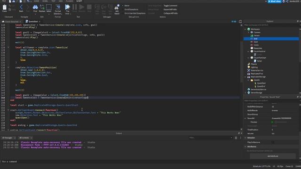
Task: Click the Lighting bulb icon in Explorer
Action: [249, 67]
